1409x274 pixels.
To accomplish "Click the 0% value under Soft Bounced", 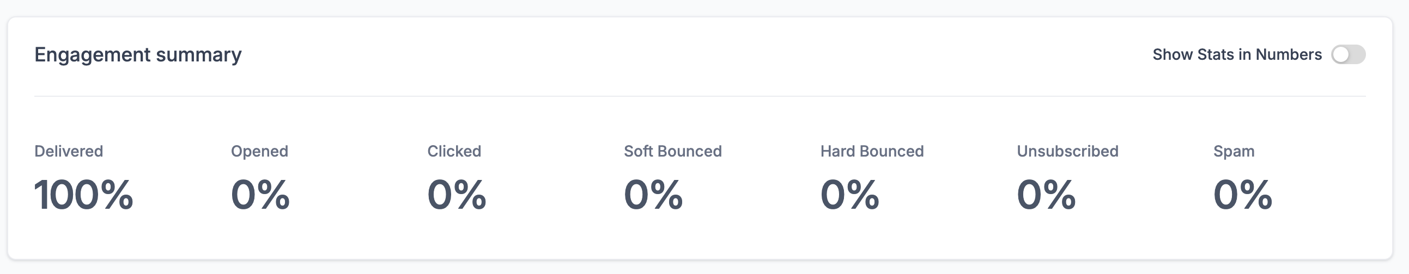I will coord(653,195).
